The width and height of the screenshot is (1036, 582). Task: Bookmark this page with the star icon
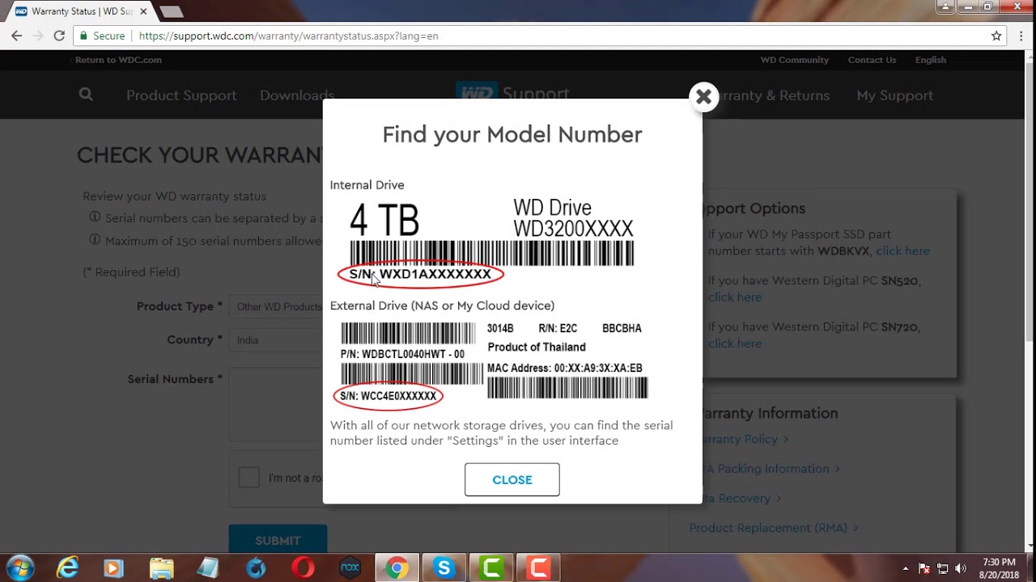coord(996,36)
